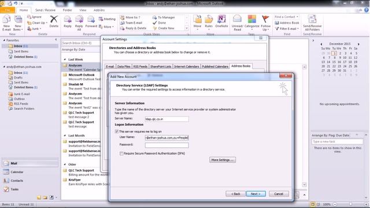Go to next month in calendar
Screen dimensions: 370x208
pos(358,44)
